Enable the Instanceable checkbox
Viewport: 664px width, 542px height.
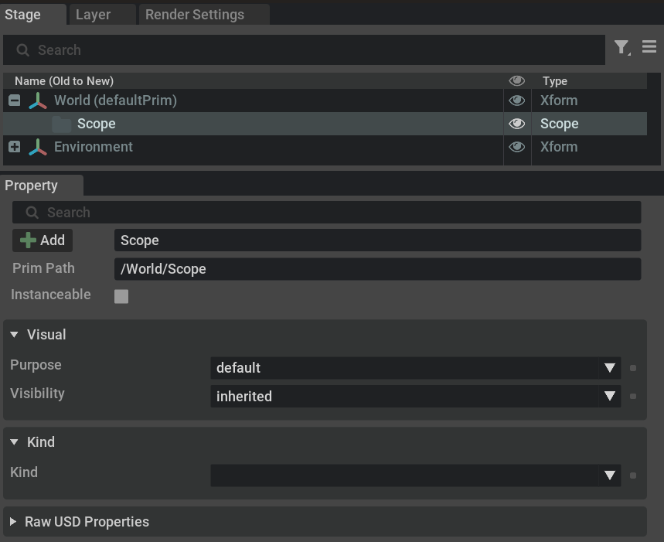pos(121,295)
